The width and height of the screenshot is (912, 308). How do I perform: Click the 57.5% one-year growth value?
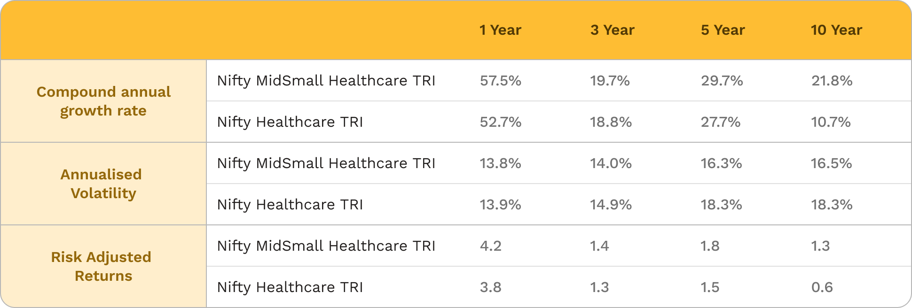[x=500, y=81]
